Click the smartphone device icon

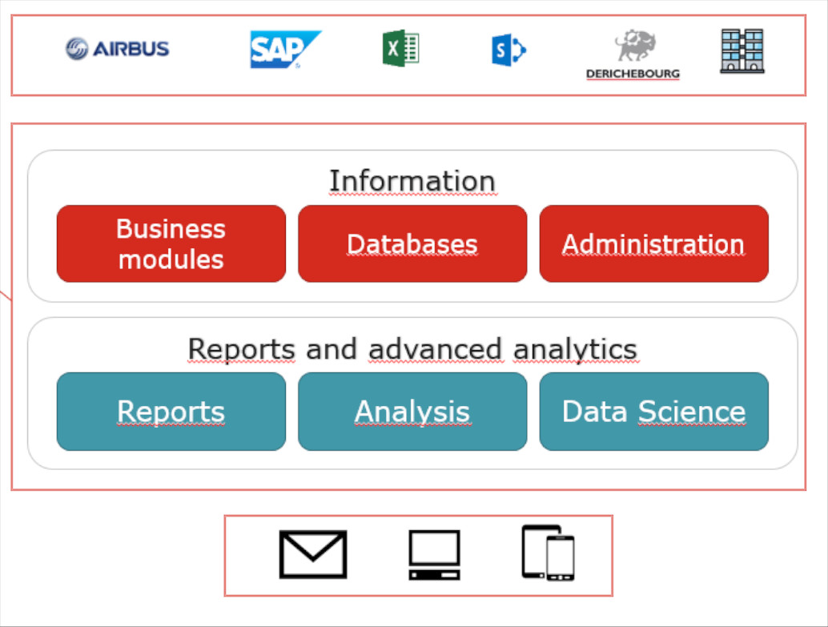tap(561, 558)
